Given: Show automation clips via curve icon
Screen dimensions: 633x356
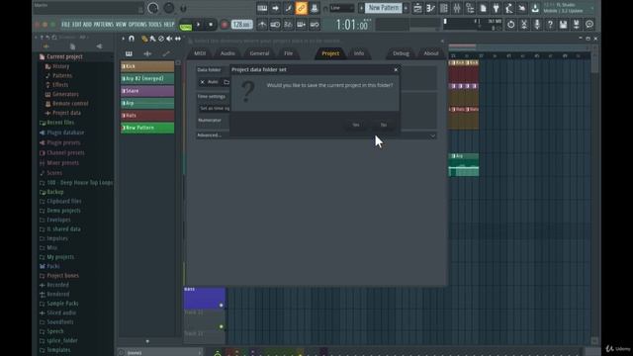Looking at the screenshot, I should click(166, 53).
